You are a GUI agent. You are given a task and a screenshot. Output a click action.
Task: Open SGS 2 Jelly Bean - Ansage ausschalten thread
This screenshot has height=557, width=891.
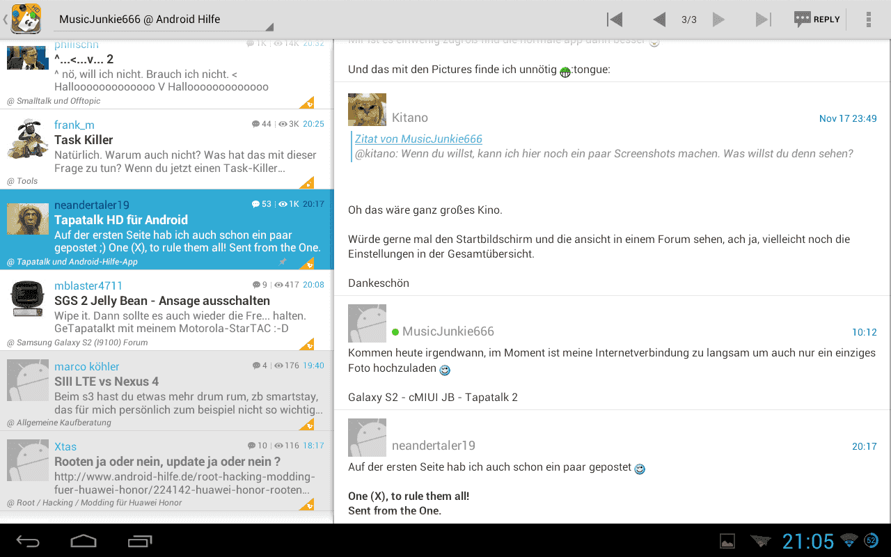pos(167,310)
